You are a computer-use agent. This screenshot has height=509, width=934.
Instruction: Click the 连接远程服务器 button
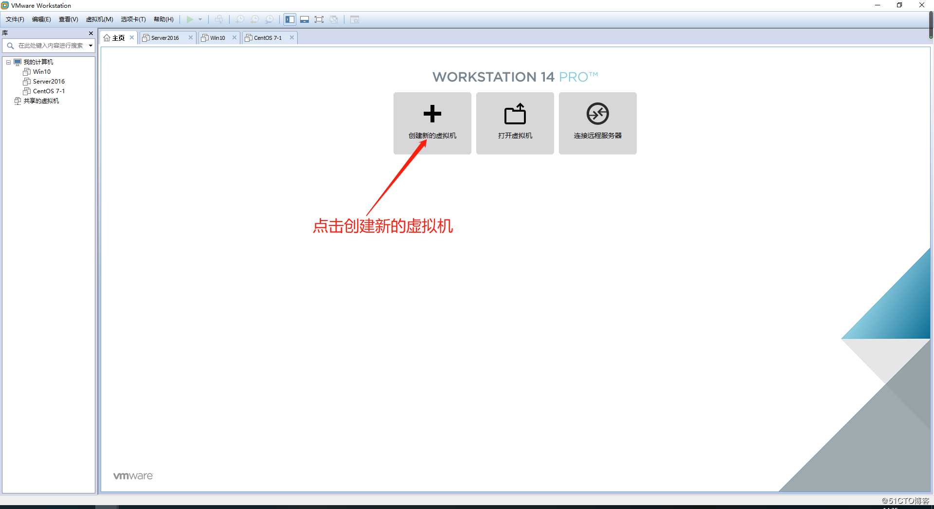tap(598, 123)
